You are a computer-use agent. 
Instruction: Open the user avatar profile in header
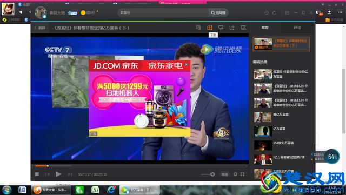coord(41,12)
